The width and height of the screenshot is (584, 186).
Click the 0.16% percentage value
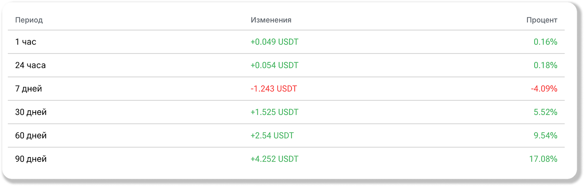545,42
